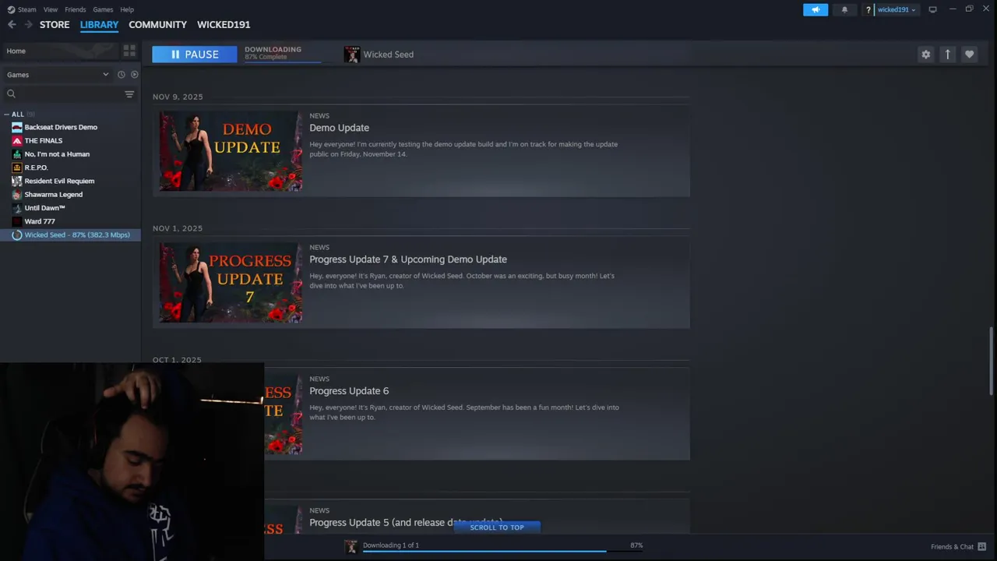Open the WICKED191 profile tab
This screenshot has width=997, height=561.
click(x=224, y=25)
